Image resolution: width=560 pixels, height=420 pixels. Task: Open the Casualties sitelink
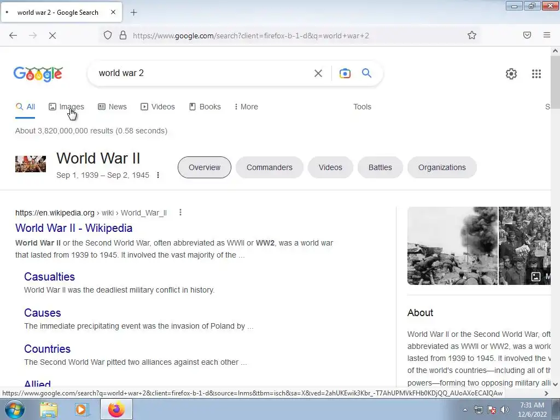[49, 277]
